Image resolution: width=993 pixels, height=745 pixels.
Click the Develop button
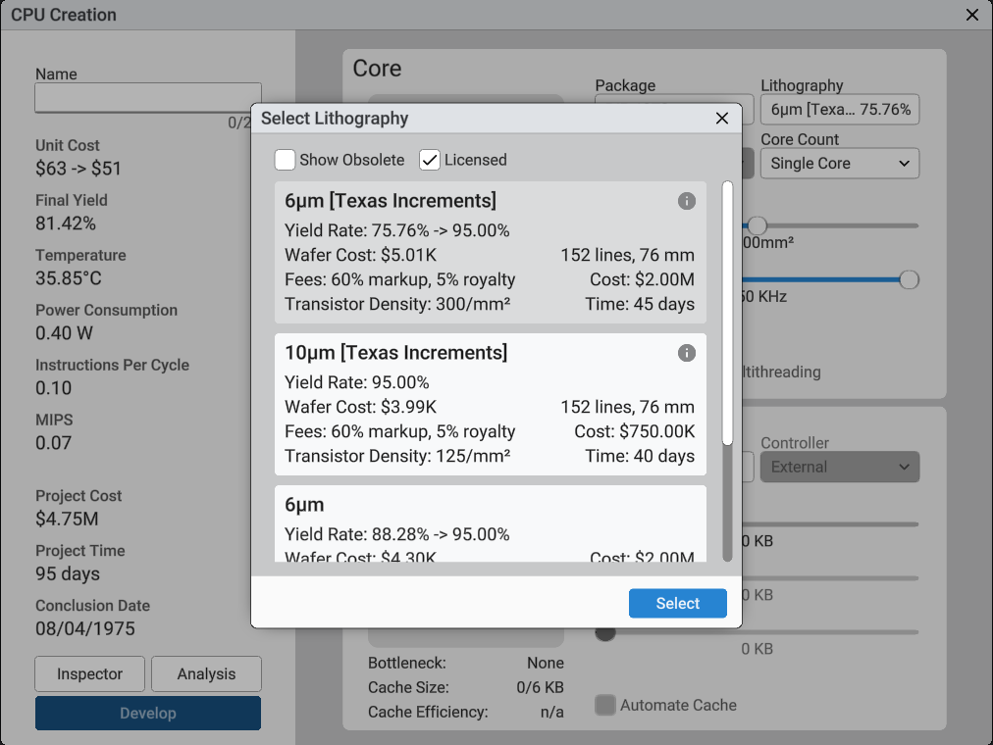148,714
